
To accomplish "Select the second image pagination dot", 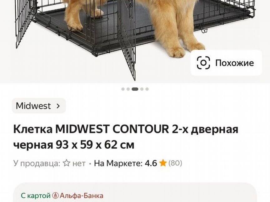I will click(128, 89).
